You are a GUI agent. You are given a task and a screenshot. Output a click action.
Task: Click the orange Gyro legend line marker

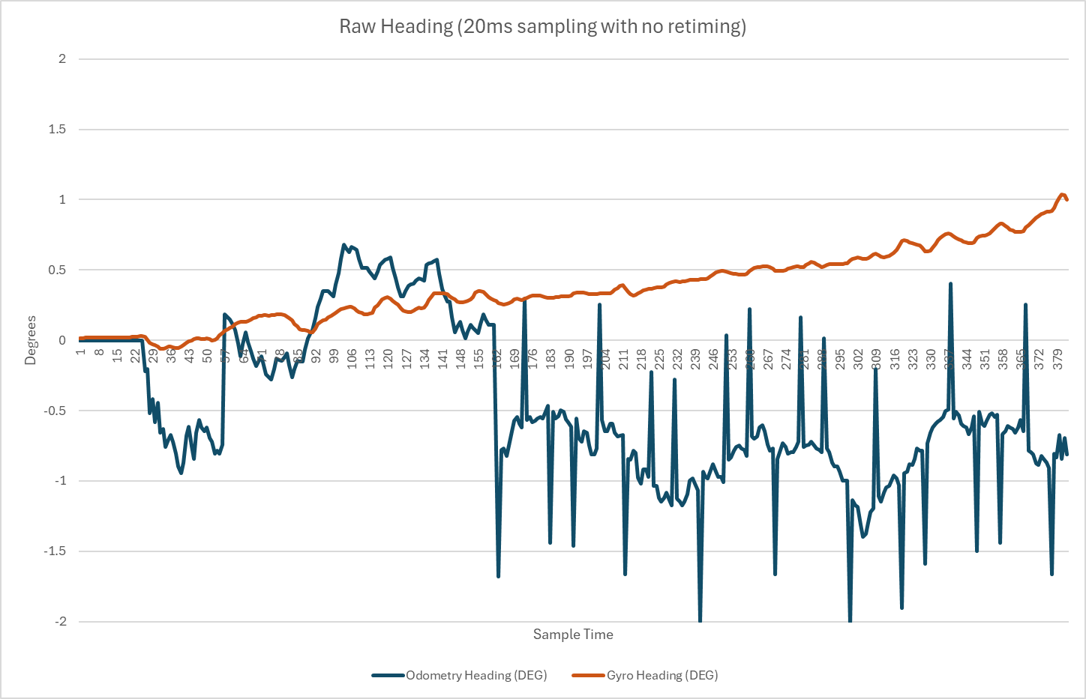(x=589, y=676)
